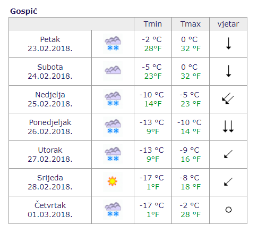258x232 pixels.
Task: Click the snow icon for Četvrtak 01.03.2018
Action: pos(113,210)
